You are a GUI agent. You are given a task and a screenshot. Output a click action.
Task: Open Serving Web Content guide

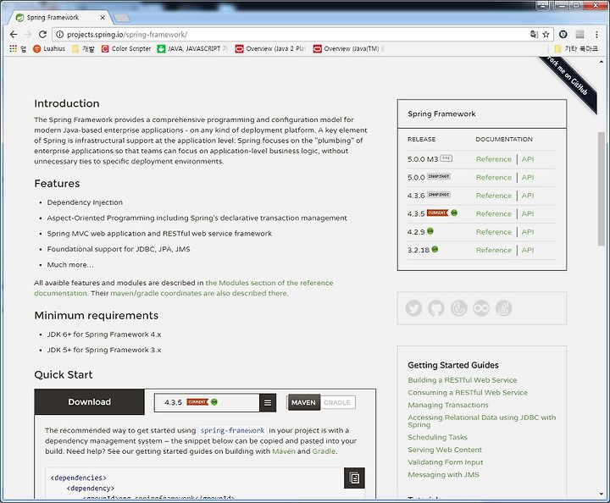pyautogui.click(x=445, y=450)
